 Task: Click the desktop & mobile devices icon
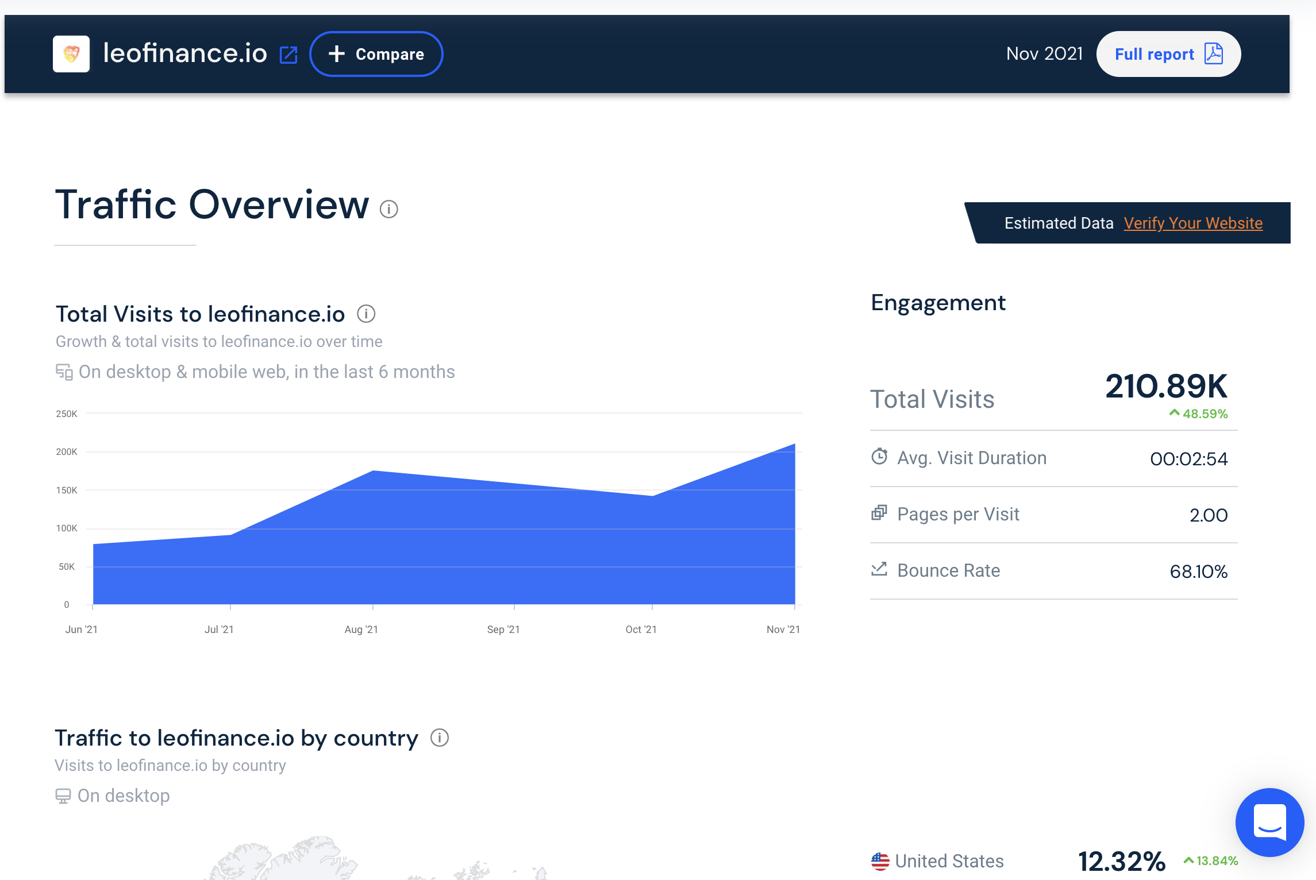tap(64, 372)
